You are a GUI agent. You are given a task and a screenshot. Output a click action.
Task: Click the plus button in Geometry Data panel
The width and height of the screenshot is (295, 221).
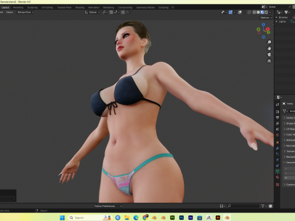286,177
